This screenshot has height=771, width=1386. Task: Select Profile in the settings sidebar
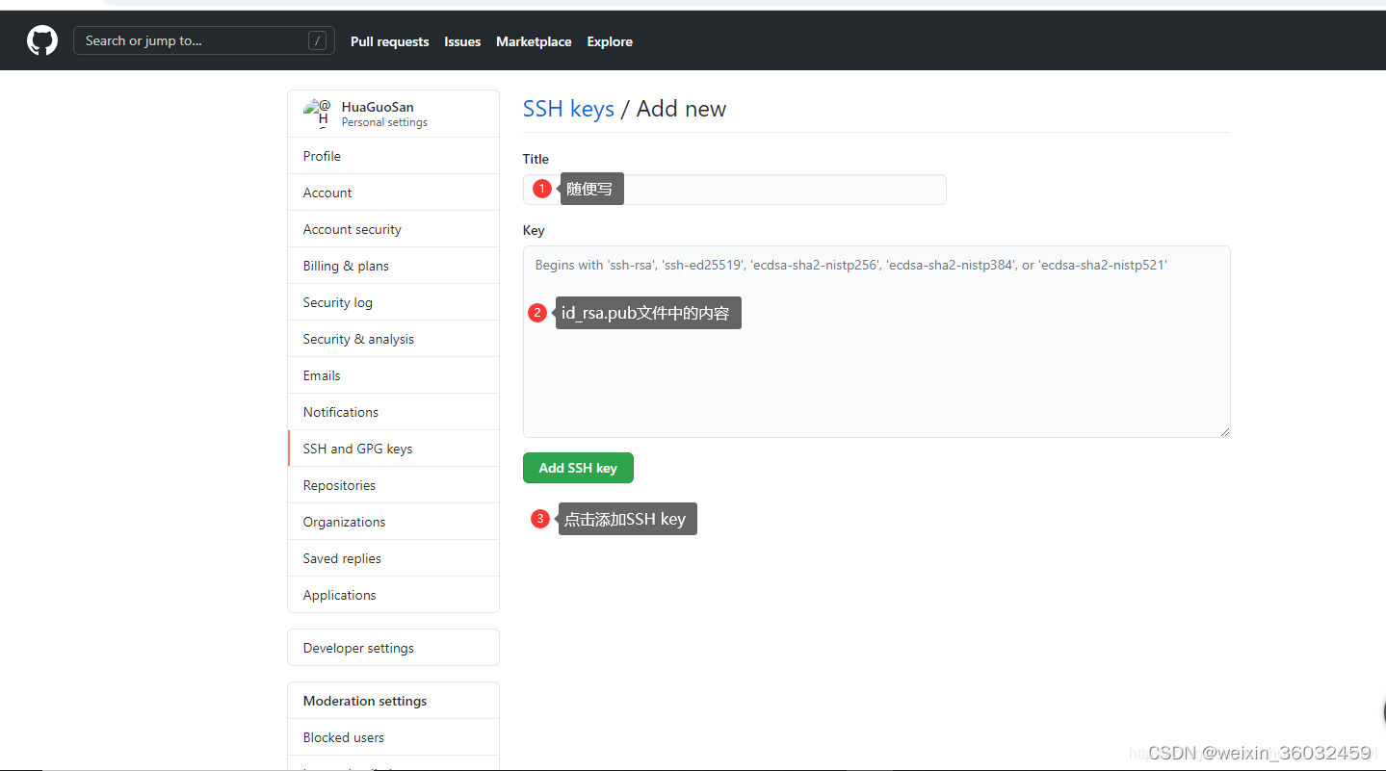(x=393, y=156)
